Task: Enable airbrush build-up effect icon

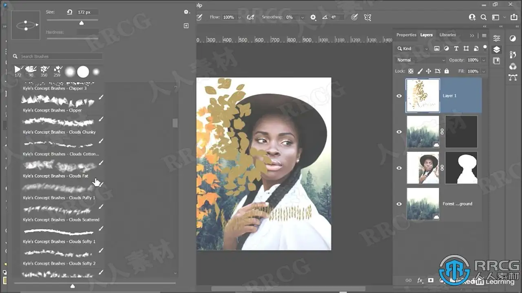Action: click(x=250, y=17)
